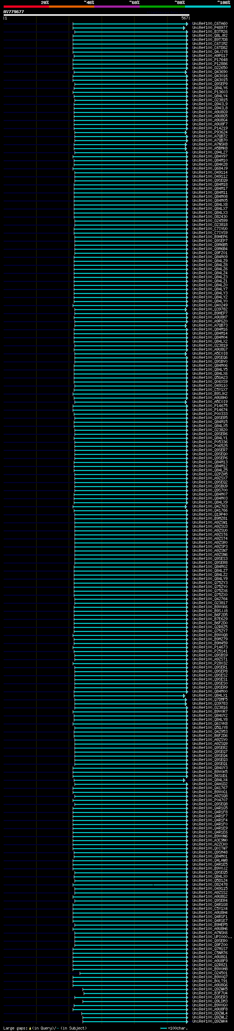Select the UniRef100_A9U8G9 label

[210, 112]
